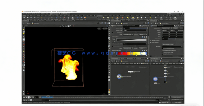The height and width of the screenshot is (106, 204).
Task: Select the Point Light shelf tool
Action: (104, 18)
